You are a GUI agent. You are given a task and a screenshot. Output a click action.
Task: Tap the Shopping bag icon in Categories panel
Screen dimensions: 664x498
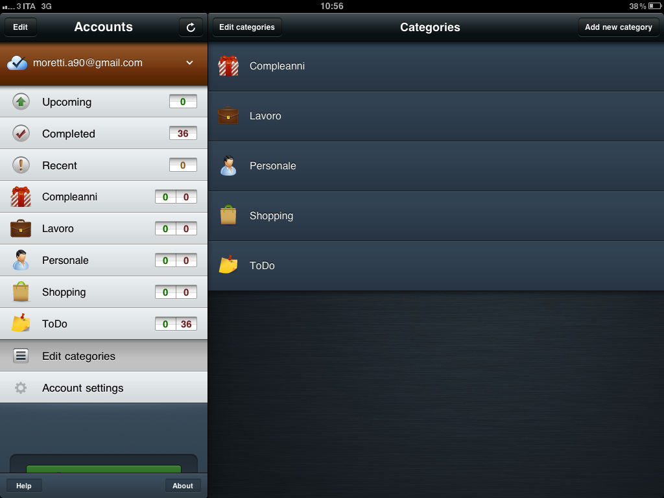[x=228, y=215]
